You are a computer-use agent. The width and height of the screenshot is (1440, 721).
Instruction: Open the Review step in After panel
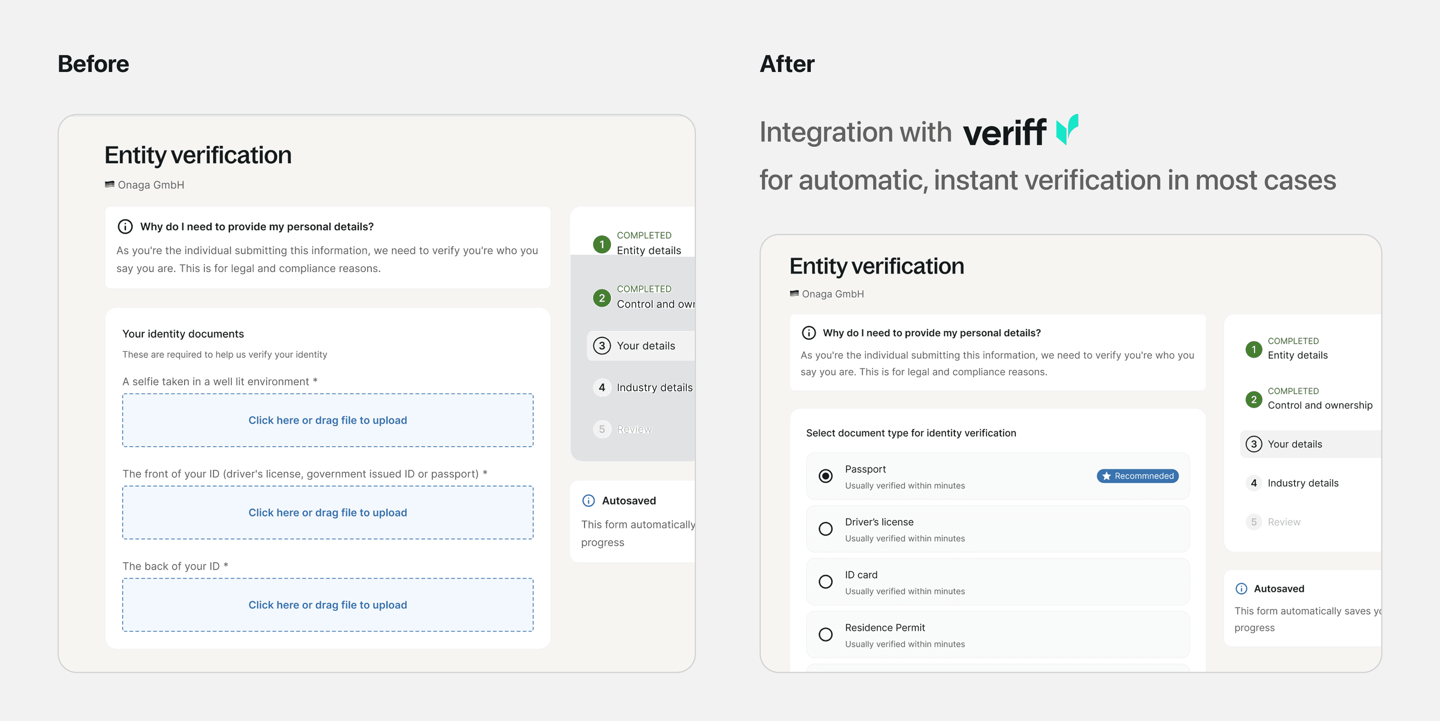click(1284, 522)
